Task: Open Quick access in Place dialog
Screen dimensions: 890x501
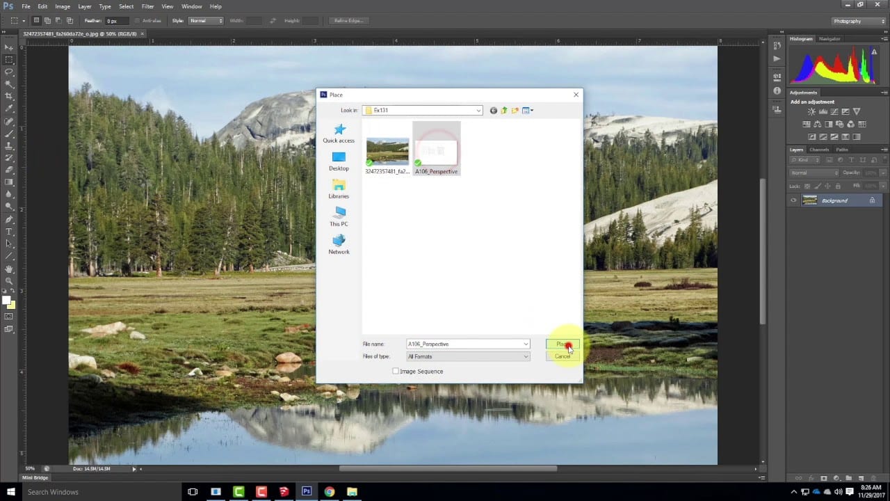Action: 339,134
